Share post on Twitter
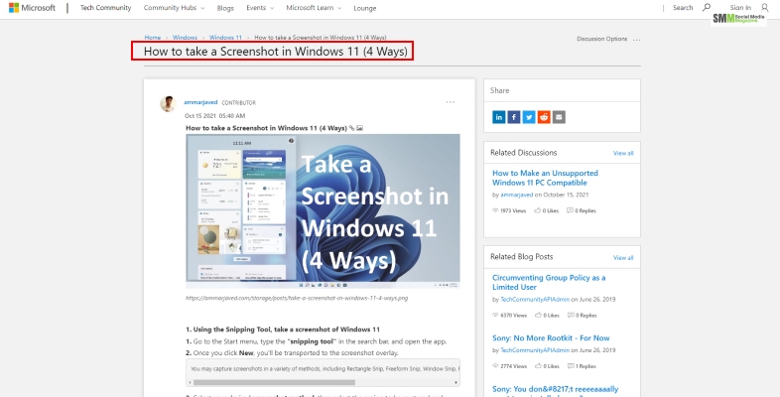 coord(529,117)
